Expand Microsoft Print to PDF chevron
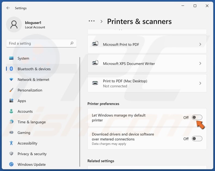 click(200, 44)
